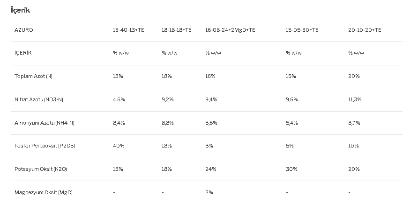
Task: Click the 13-40-13+TE column header
Action: point(128,30)
